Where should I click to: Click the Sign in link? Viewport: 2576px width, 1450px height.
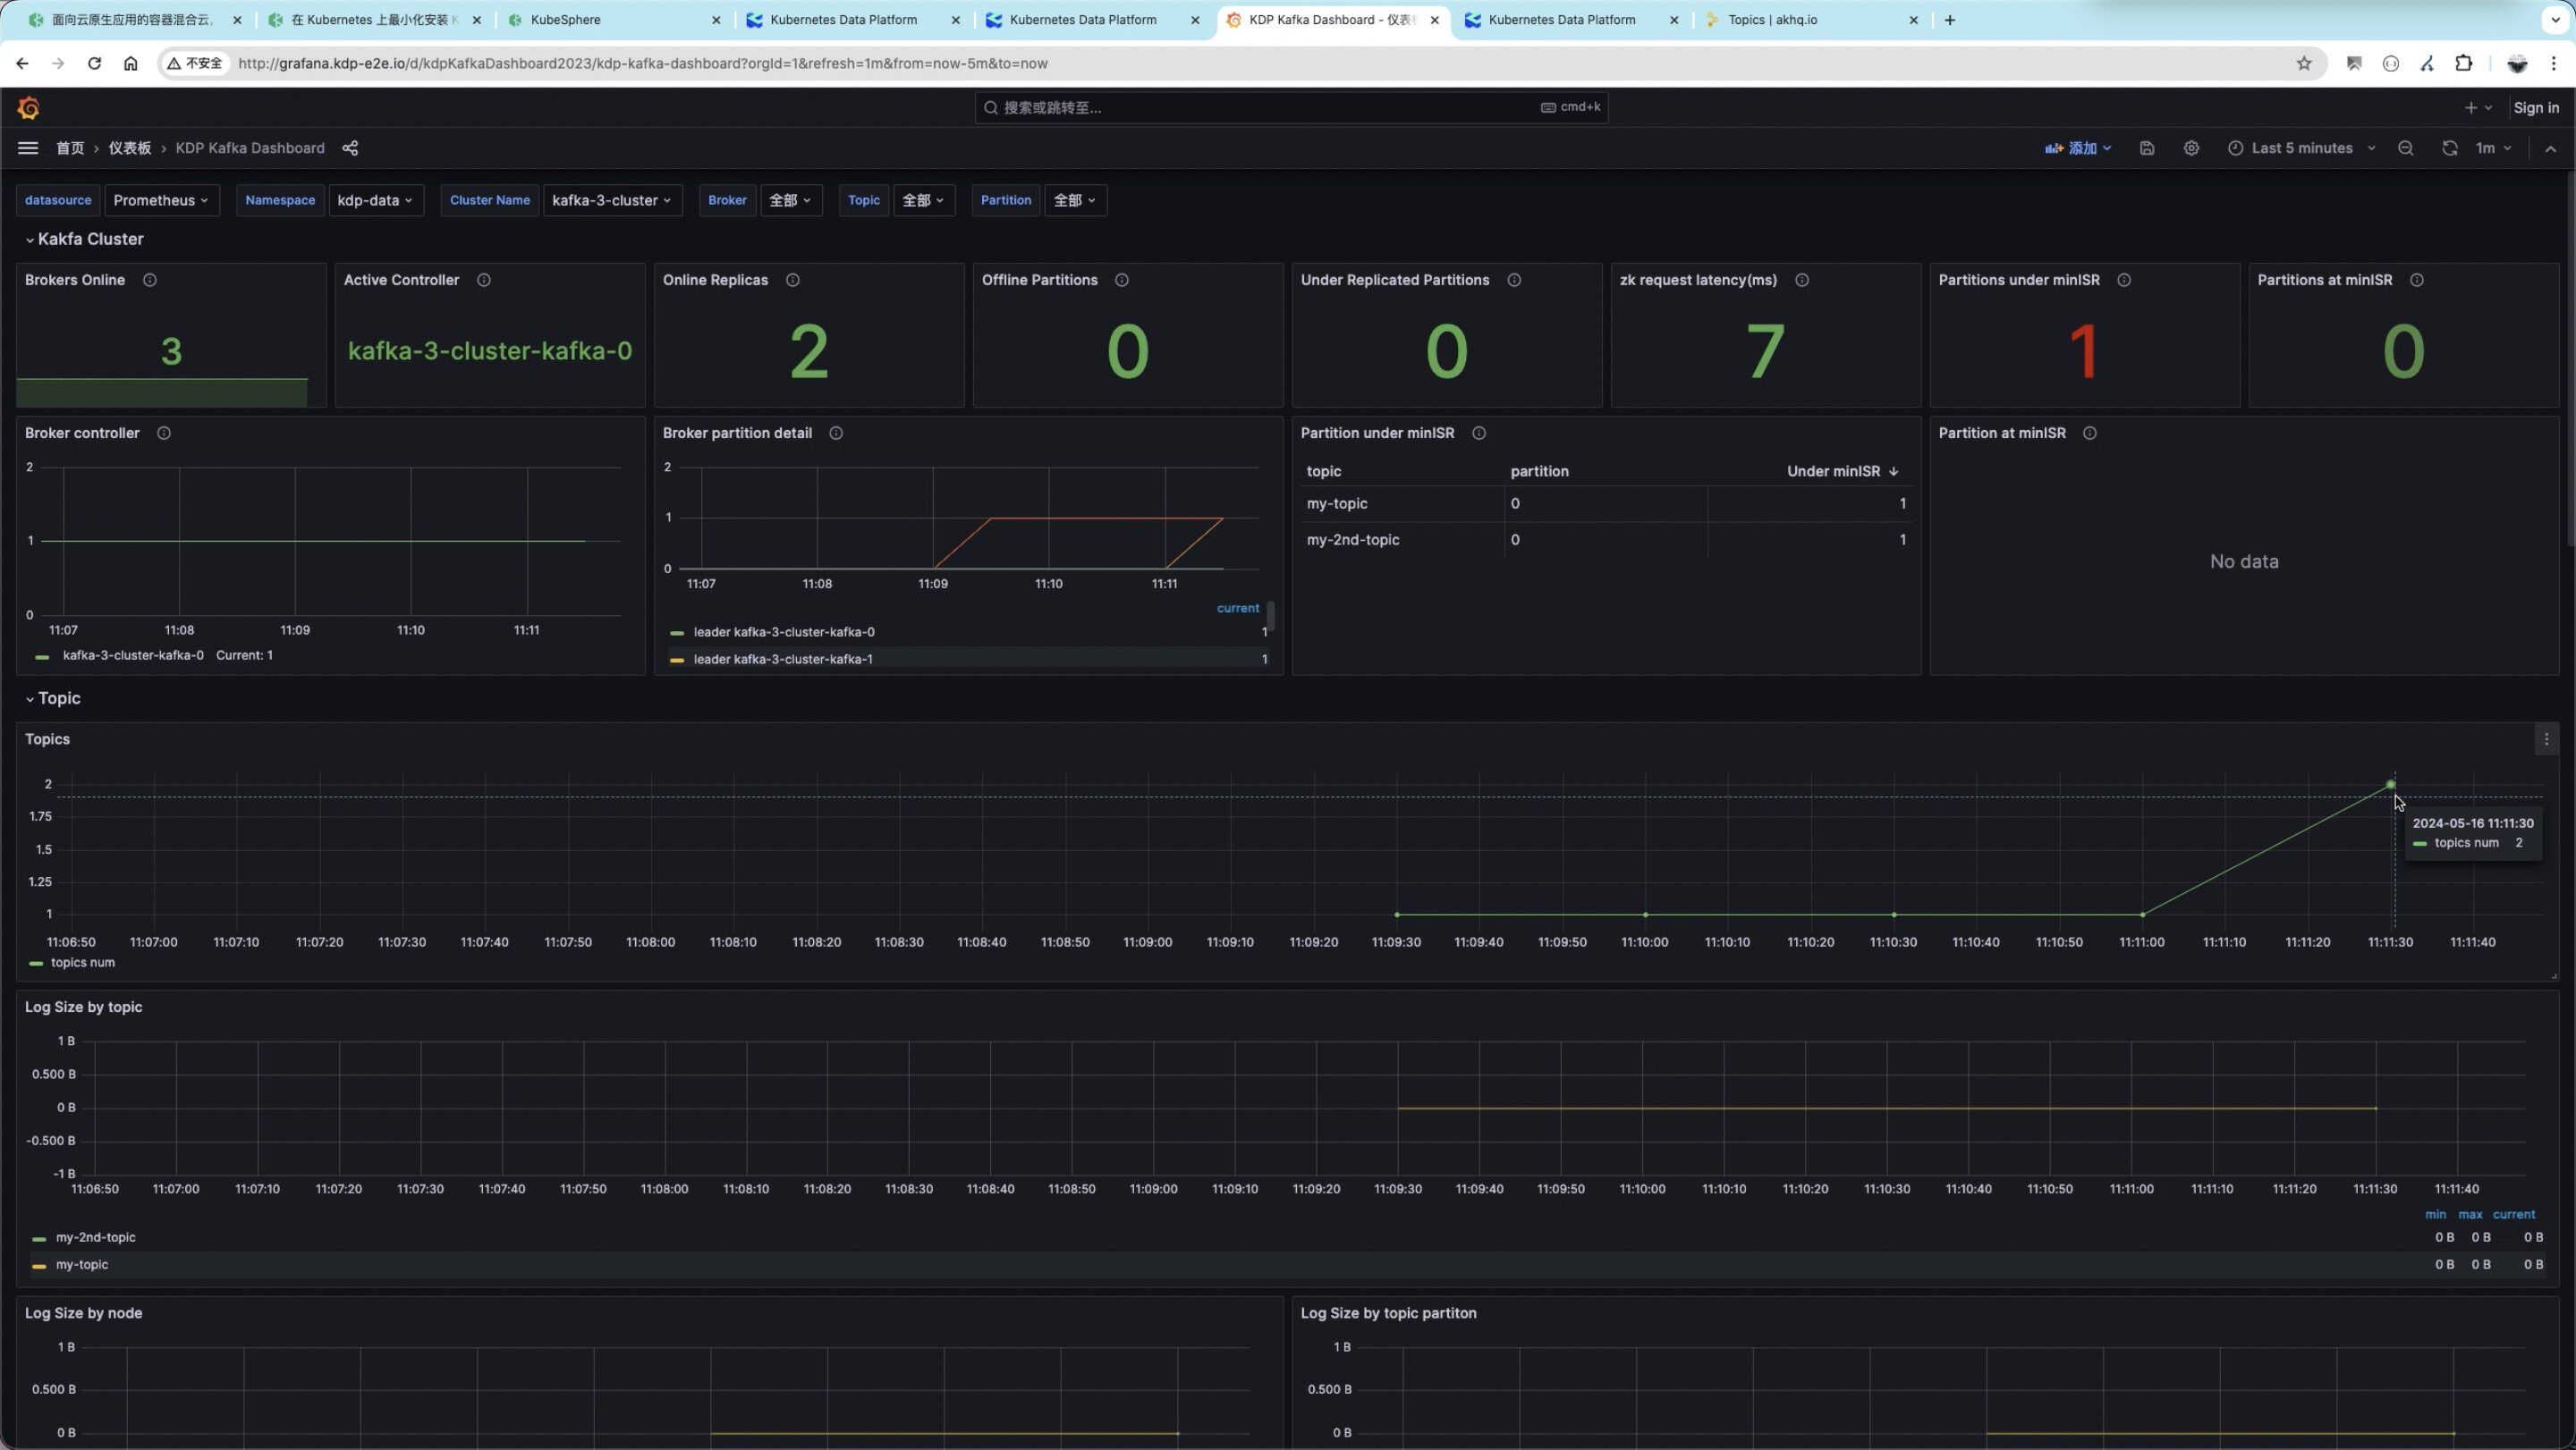pos(2536,108)
